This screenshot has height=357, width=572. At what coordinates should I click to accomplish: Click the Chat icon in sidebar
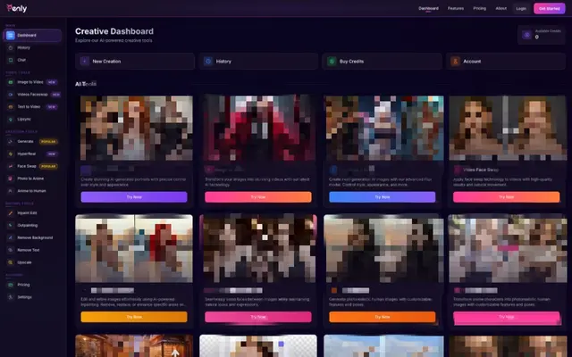tap(10, 60)
